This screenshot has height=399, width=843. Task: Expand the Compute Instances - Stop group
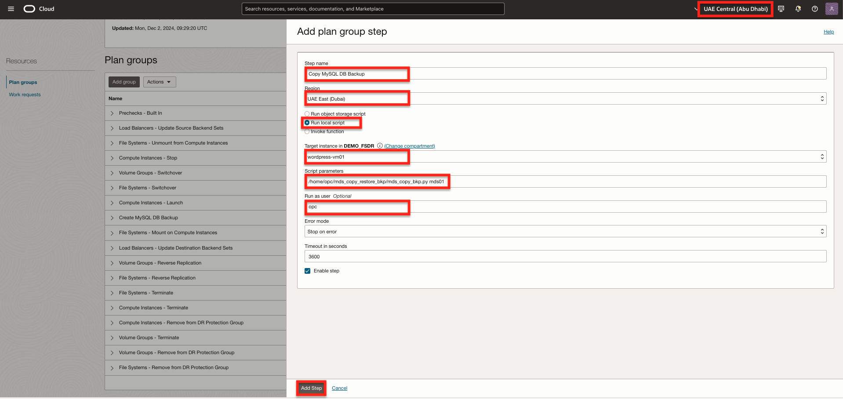112,158
